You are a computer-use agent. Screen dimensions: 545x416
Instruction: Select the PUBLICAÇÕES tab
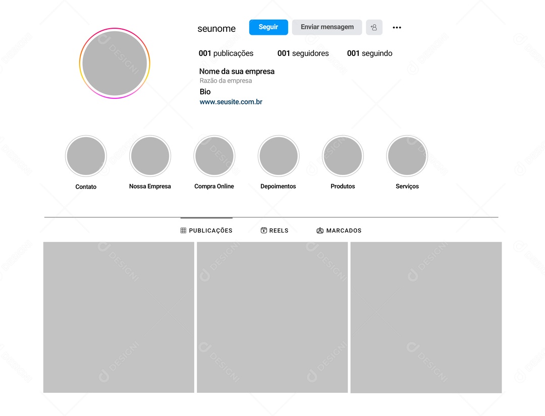tap(206, 230)
